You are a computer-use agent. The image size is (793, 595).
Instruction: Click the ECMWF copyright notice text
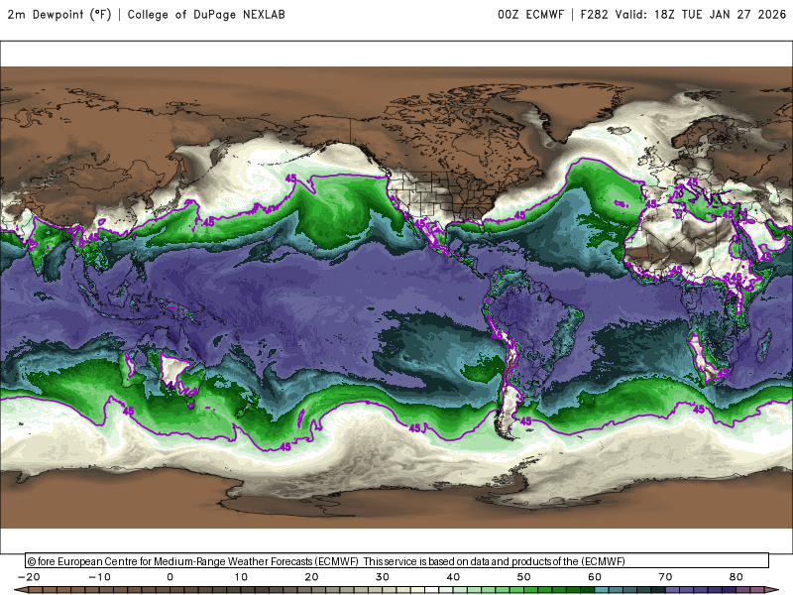[x=327, y=561]
